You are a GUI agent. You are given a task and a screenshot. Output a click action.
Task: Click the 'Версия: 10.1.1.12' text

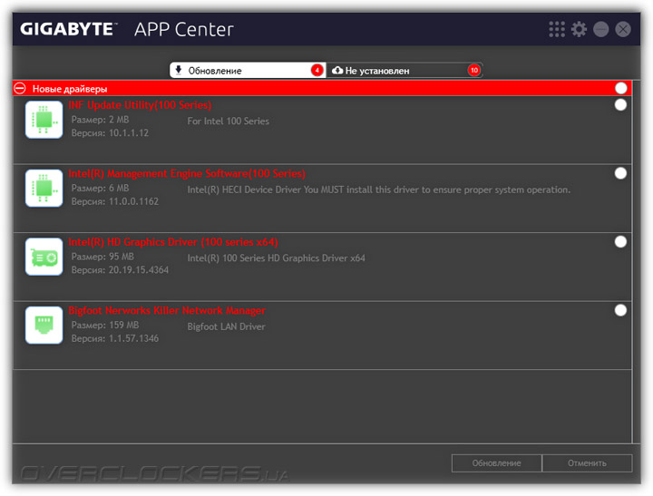(110, 133)
